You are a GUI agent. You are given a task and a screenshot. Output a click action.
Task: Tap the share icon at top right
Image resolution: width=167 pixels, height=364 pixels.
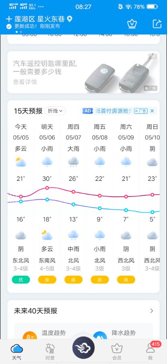point(157,24)
